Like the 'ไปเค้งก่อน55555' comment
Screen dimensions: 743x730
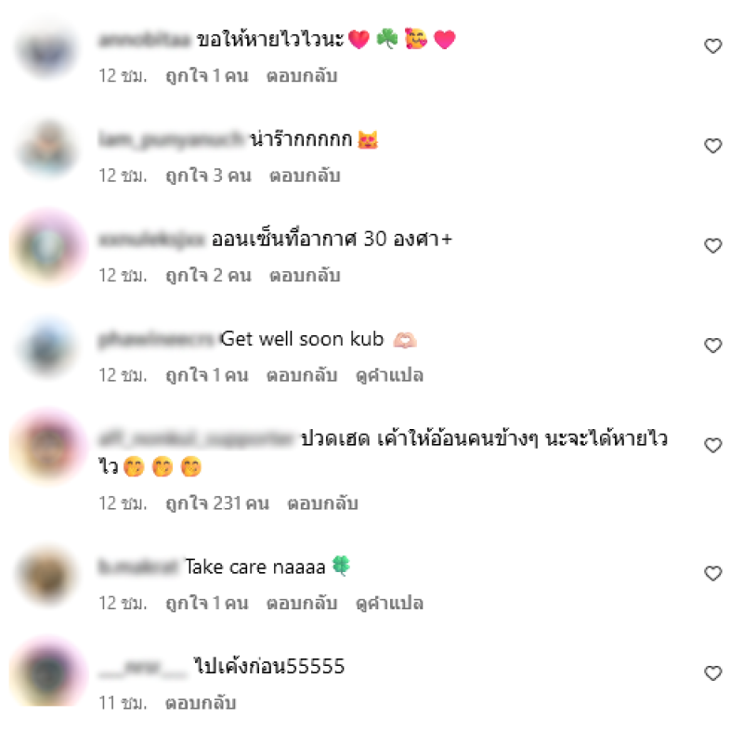[712, 672]
